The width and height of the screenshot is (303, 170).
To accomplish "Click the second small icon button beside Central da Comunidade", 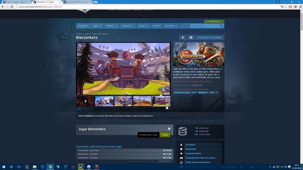I will point(191,37).
